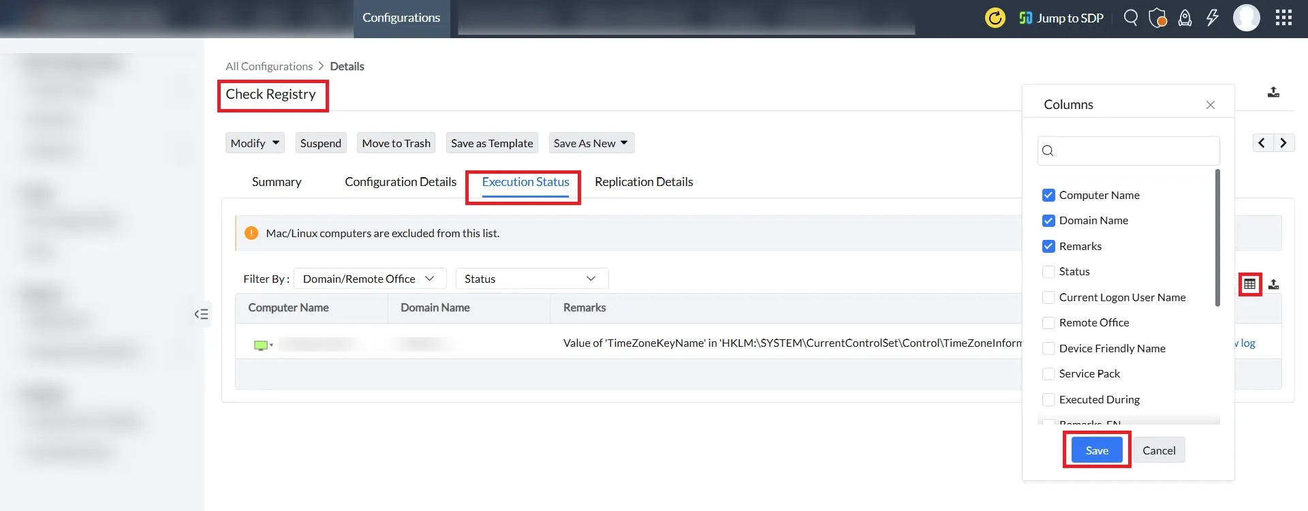Uncheck Domain Name column

pyautogui.click(x=1048, y=221)
